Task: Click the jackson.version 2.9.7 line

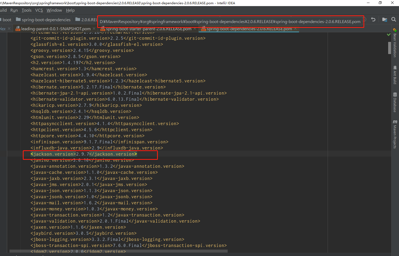Action: [84, 154]
